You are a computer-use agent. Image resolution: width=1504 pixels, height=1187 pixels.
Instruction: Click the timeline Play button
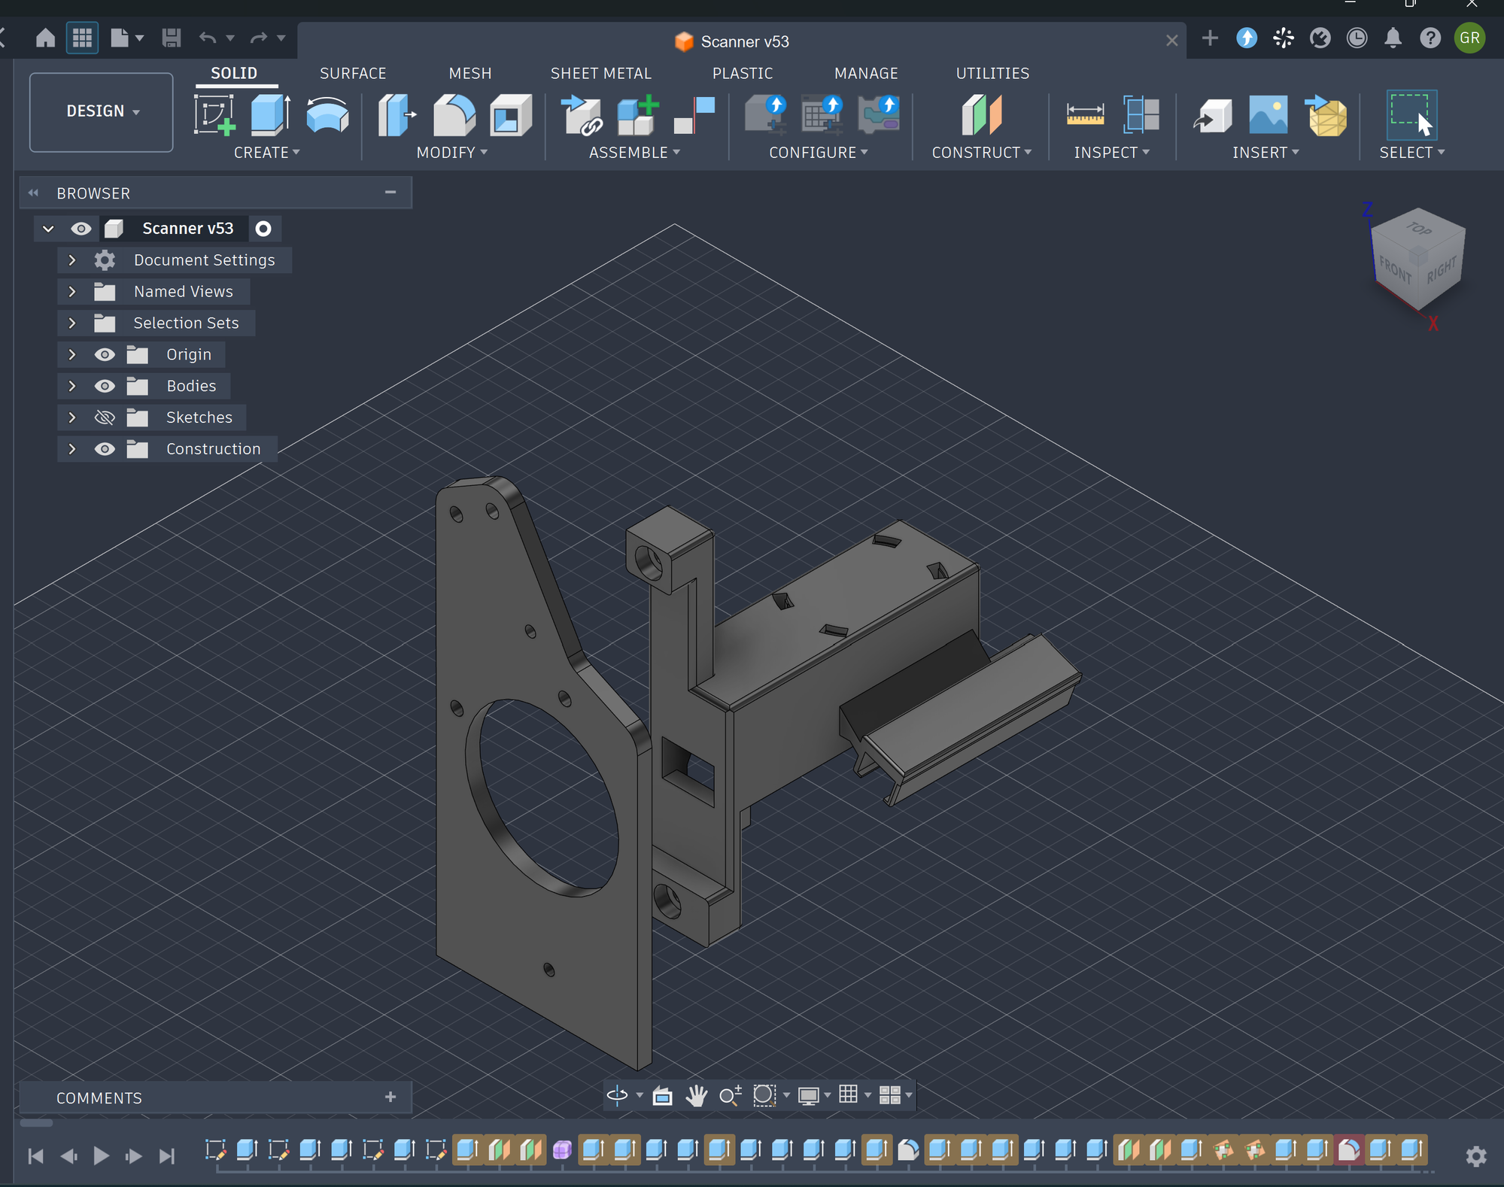click(101, 1155)
